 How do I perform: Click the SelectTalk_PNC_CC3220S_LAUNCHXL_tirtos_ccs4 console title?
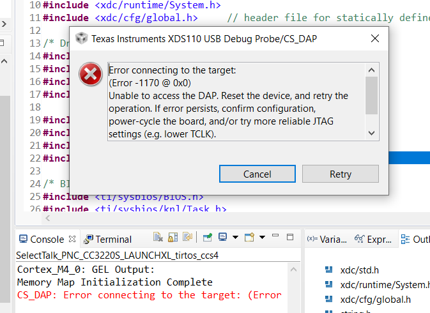pos(117,255)
